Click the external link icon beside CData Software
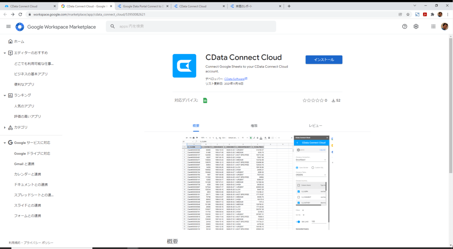The height and width of the screenshot is (249, 453). tap(246, 78)
